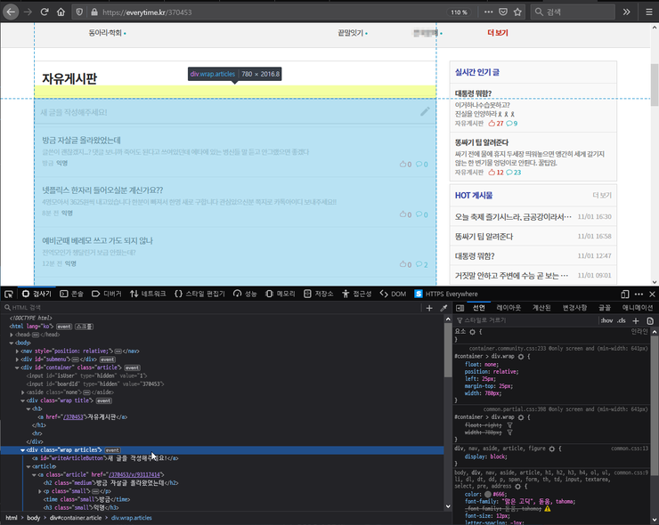
Task: Collapse the div id="container" node
Action: (17, 367)
